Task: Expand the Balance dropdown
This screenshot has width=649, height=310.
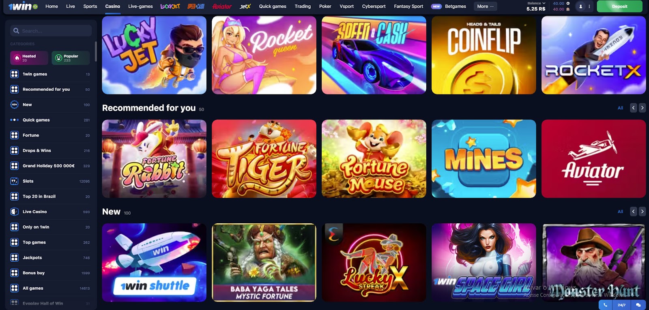Action: point(536,3)
